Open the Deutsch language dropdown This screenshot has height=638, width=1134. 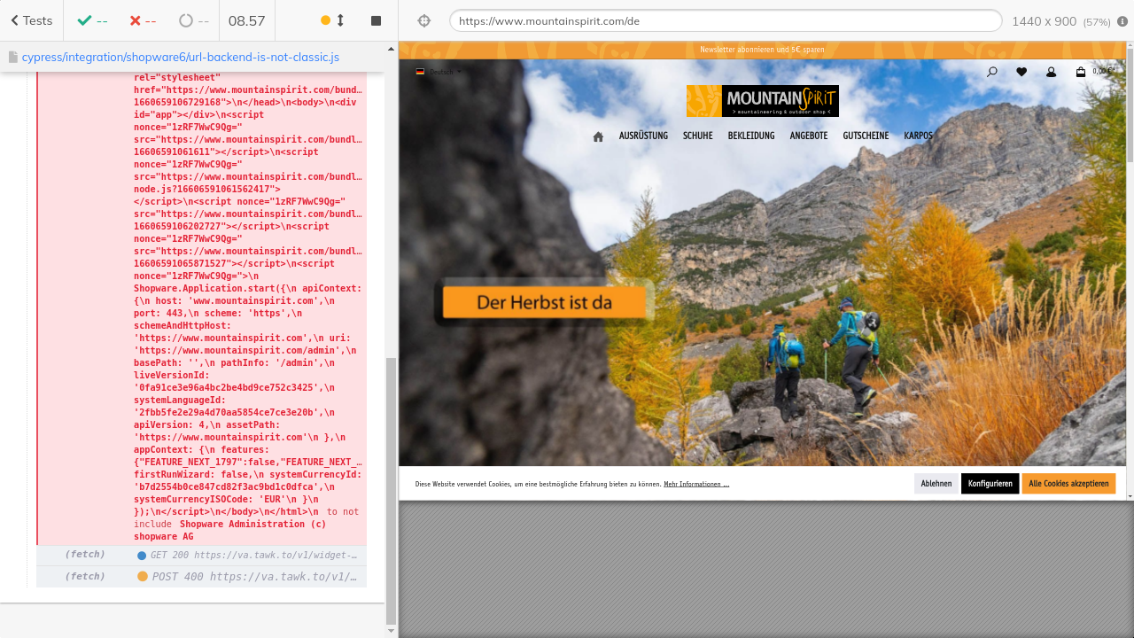click(439, 72)
